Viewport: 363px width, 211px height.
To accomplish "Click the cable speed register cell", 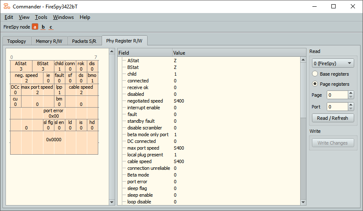I will pos(81,90).
